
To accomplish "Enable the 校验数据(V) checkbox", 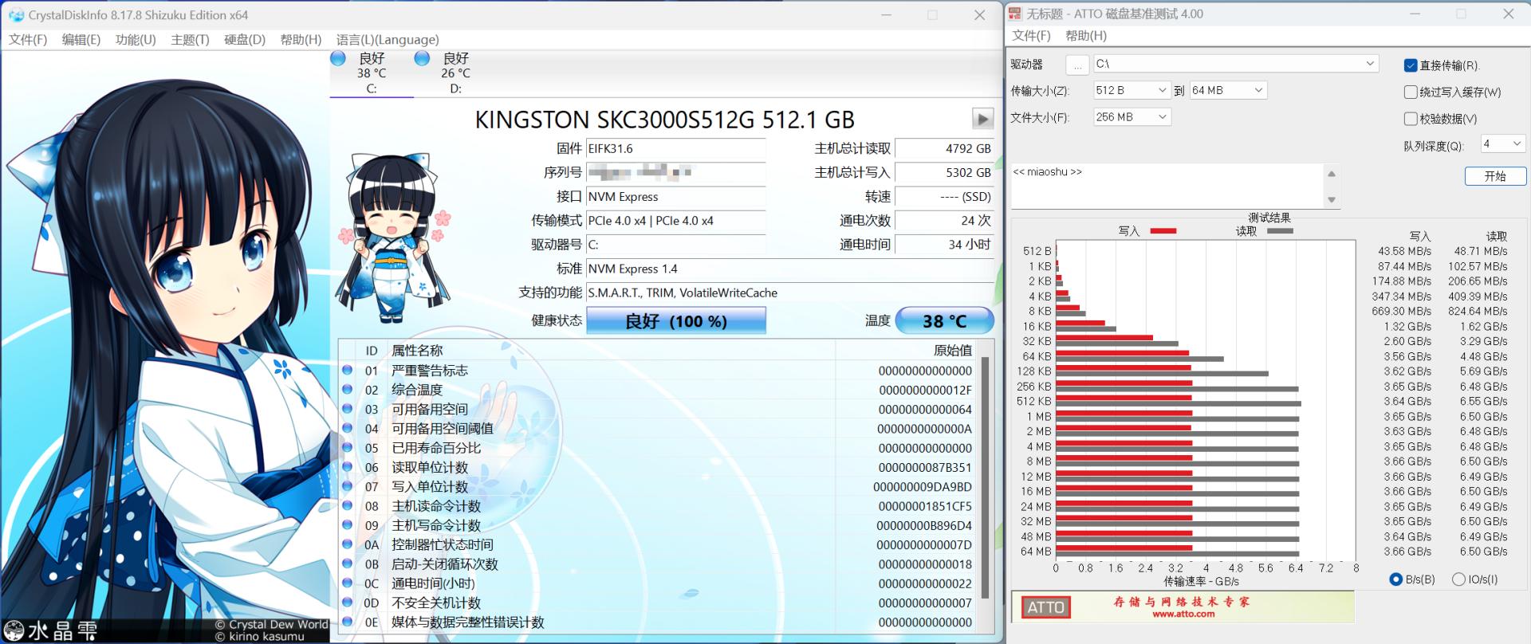I will [x=1411, y=119].
